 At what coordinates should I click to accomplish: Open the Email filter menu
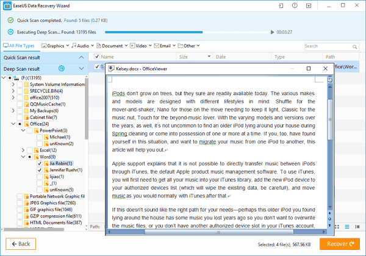coord(165,46)
